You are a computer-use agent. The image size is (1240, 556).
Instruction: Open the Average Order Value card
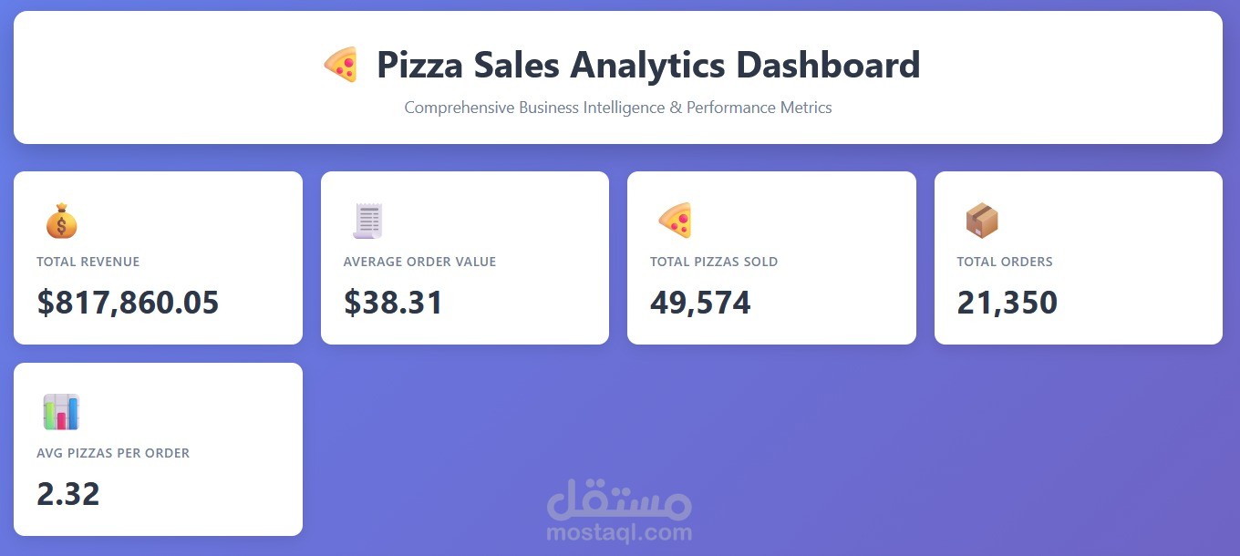(x=464, y=258)
